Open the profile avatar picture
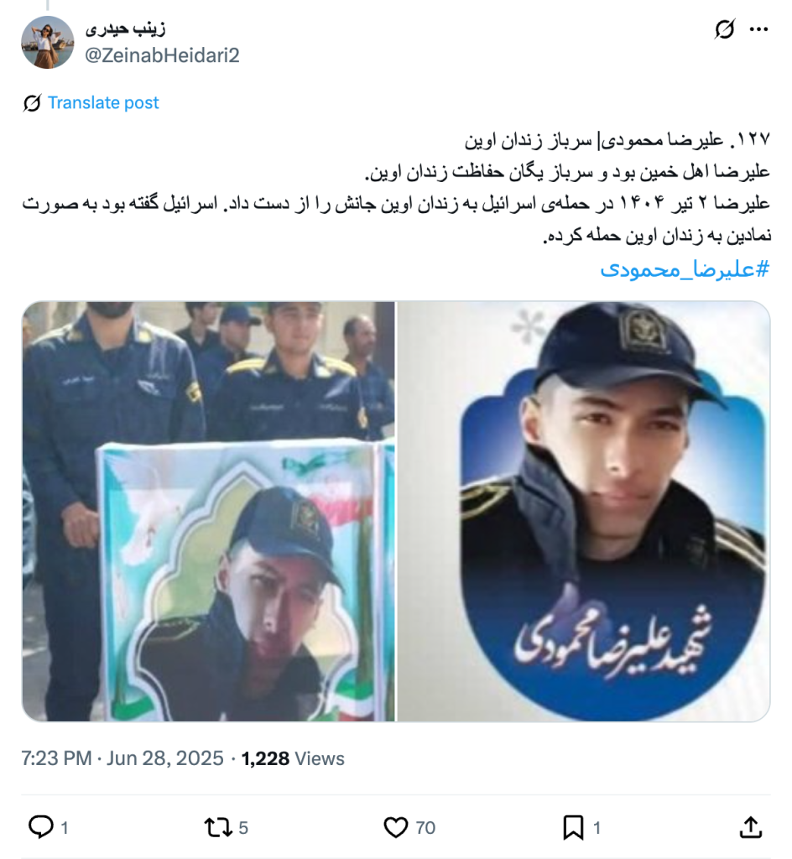 point(48,42)
